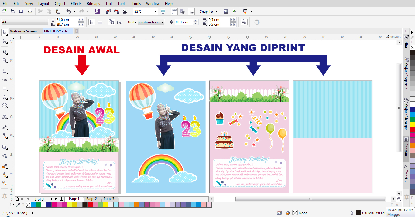Select the Pick tool in the toolbox
Viewport: 415px width, 217px height.
click(5, 32)
